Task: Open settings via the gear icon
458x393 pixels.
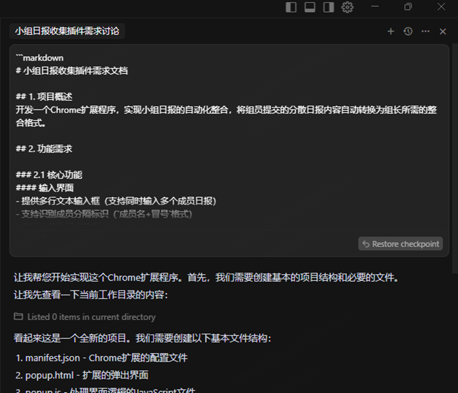Action: [347, 7]
